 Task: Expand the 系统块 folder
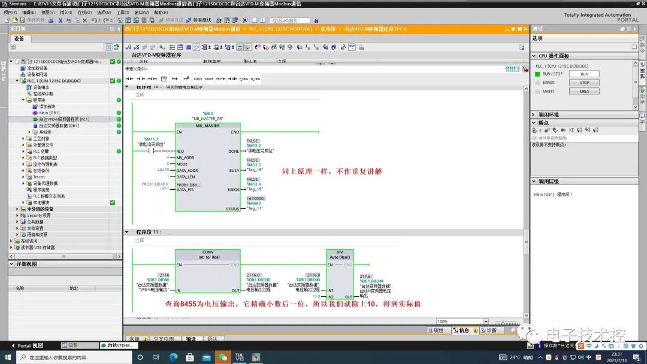[29, 132]
